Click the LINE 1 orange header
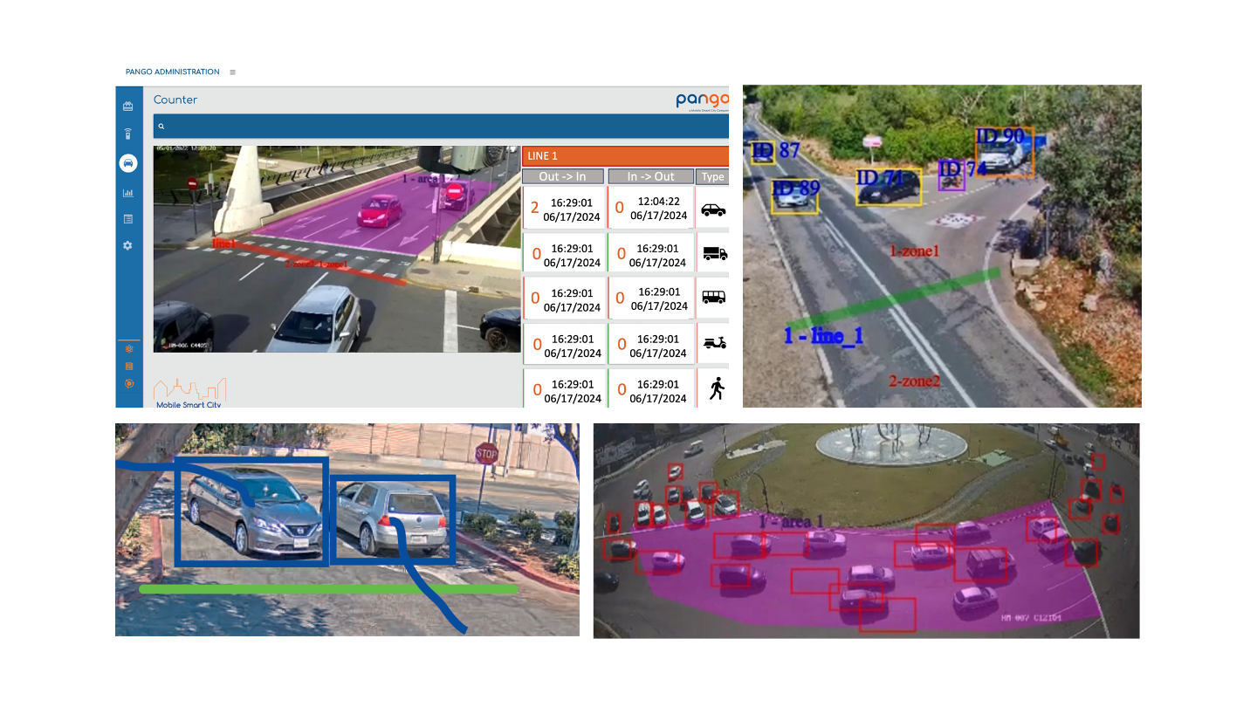The width and height of the screenshot is (1257, 707). [625, 156]
